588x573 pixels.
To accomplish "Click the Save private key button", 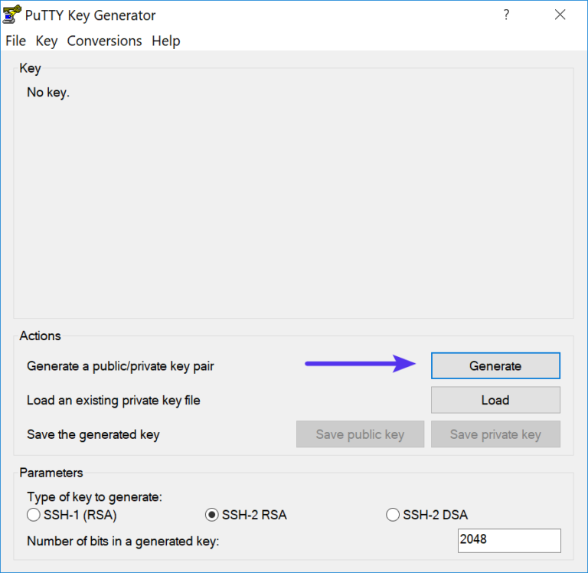I will point(495,434).
